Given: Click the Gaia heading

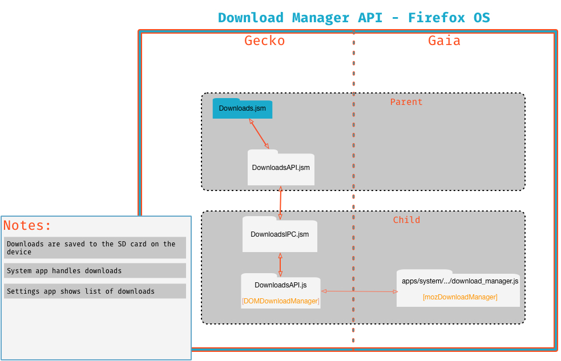Looking at the screenshot, I should coord(444,40).
